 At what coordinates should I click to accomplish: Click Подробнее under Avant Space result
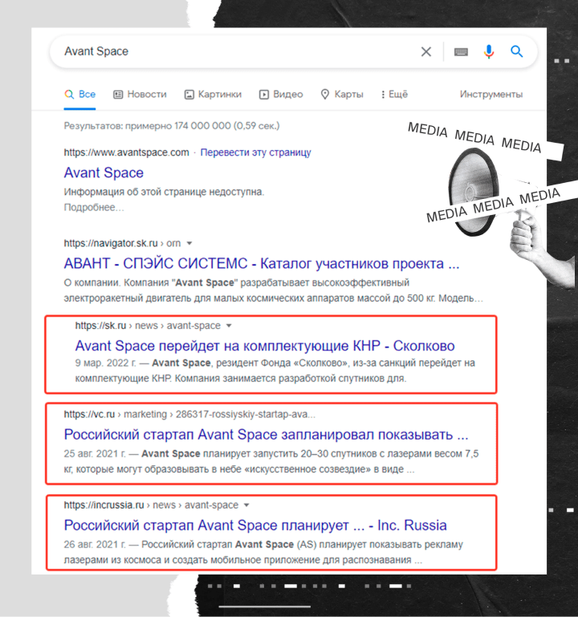94,207
